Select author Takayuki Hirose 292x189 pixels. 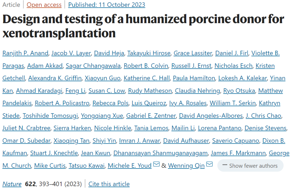point(149,53)
